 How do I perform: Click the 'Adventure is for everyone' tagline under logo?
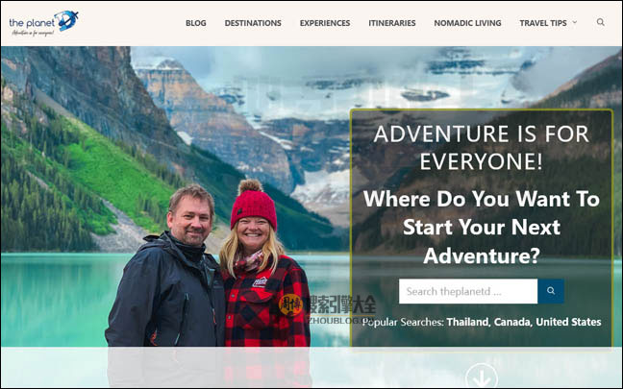33,33
